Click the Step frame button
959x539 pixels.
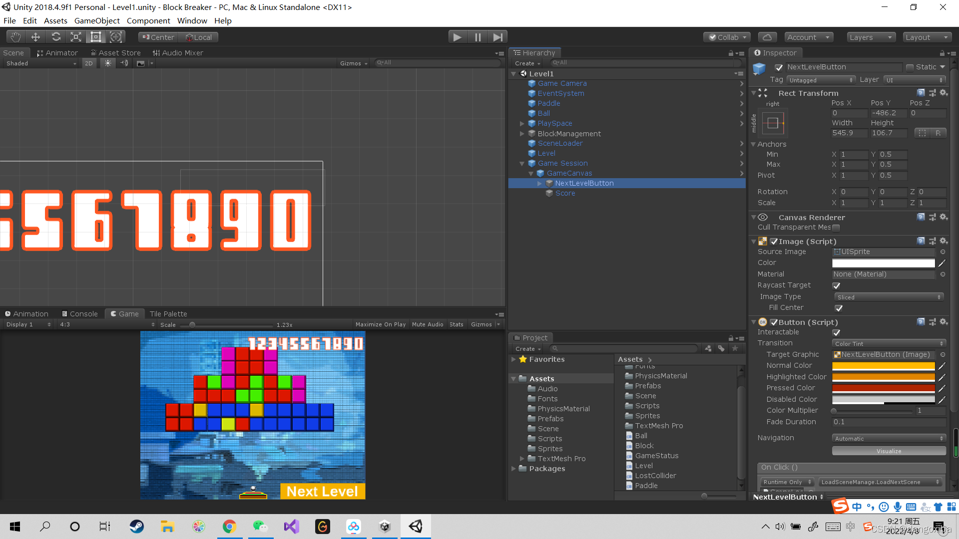pyautogui.click(x=497, y=37)
